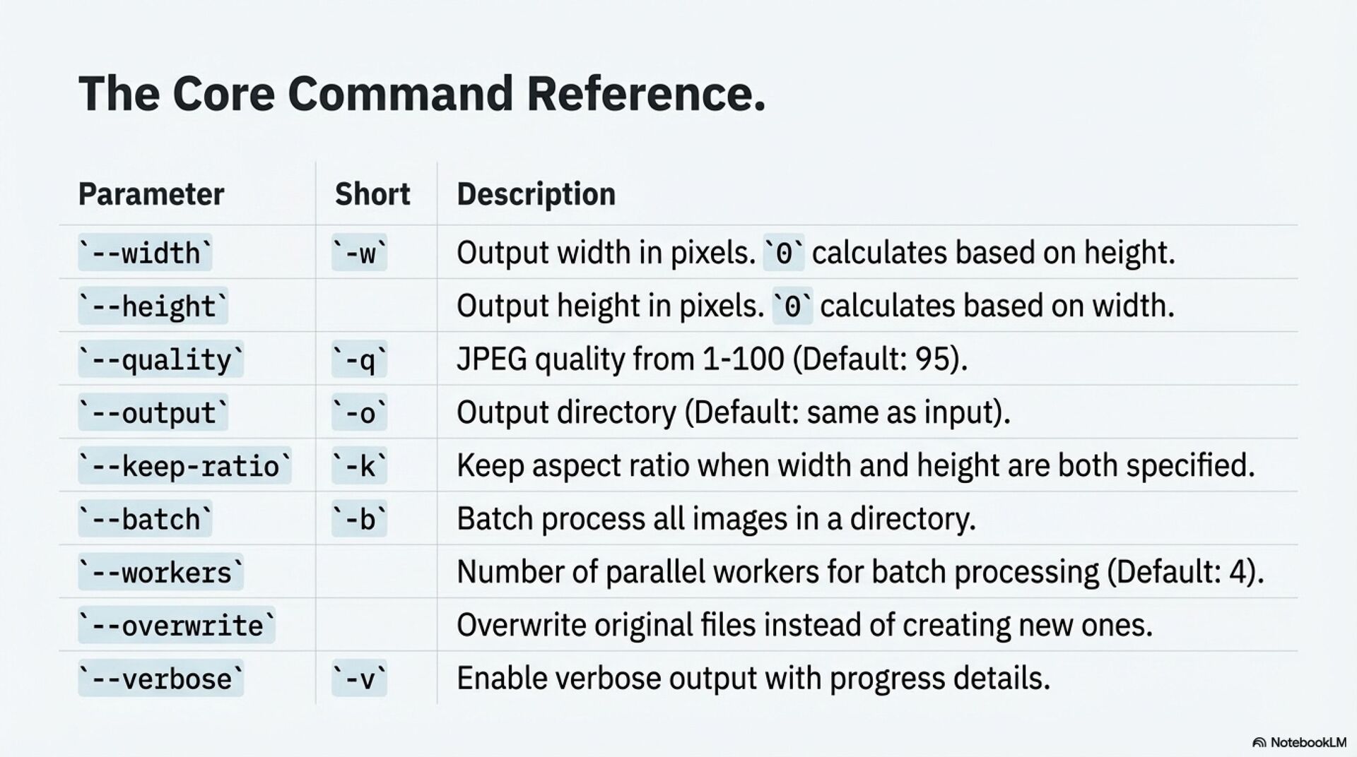Click the --height parameter code chip
The width and height of the screenshot is (1357, 757).
click(x=153, y=306)
